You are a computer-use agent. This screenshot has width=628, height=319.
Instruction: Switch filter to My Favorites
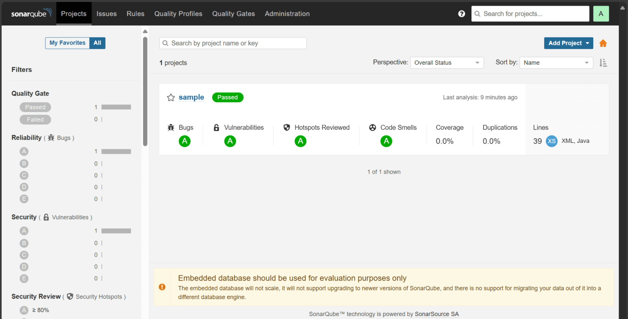[67, 43]
